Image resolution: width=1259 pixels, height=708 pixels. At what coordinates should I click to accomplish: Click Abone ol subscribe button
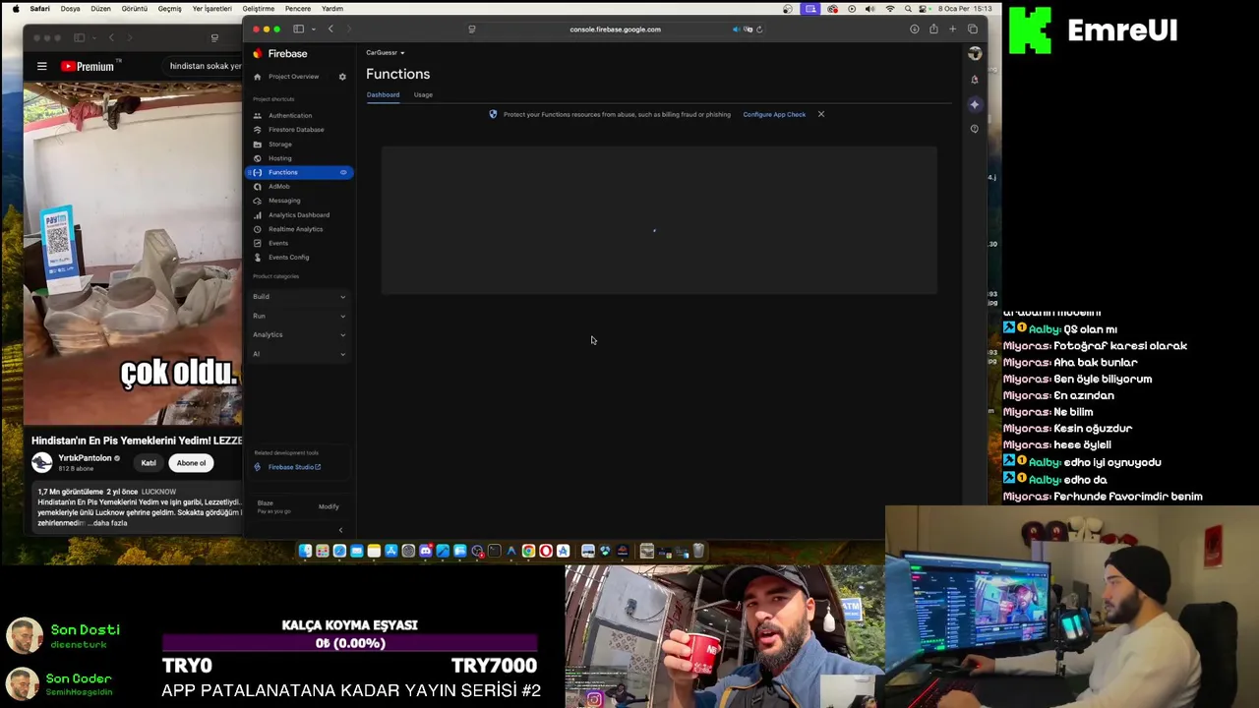pyautogui.click(x=191, y=463)
